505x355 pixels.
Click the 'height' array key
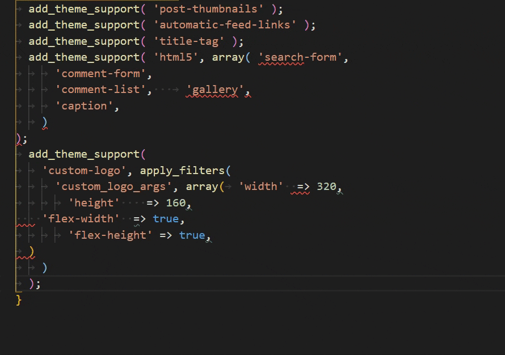[94, 203]
